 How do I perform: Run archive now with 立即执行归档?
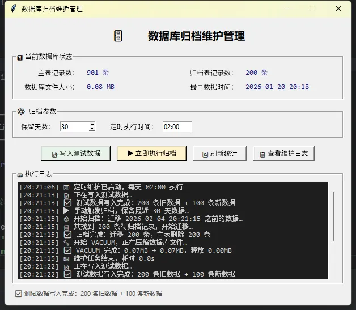click(152, 154)
